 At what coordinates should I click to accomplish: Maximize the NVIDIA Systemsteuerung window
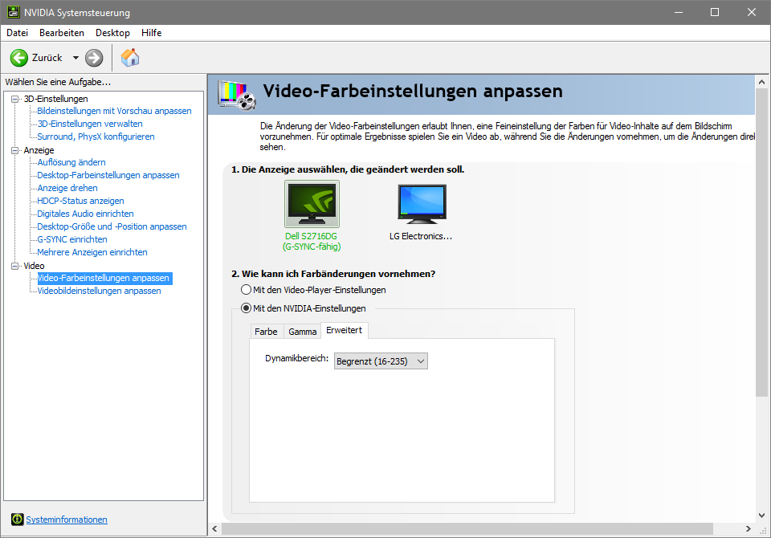click(715, 12)
